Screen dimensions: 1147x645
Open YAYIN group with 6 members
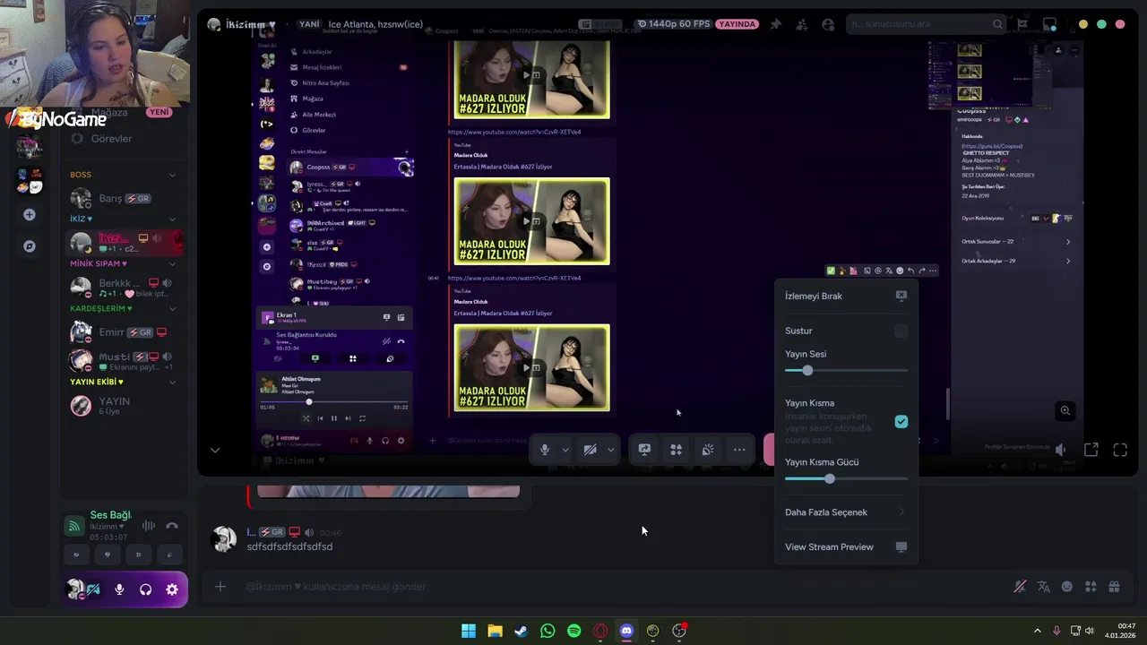(124, 406)
